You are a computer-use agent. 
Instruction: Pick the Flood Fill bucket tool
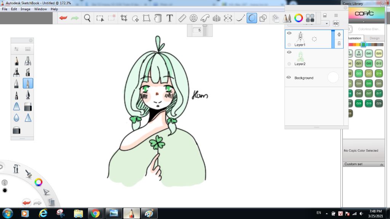pyautogui.click(x=158, y=18)
